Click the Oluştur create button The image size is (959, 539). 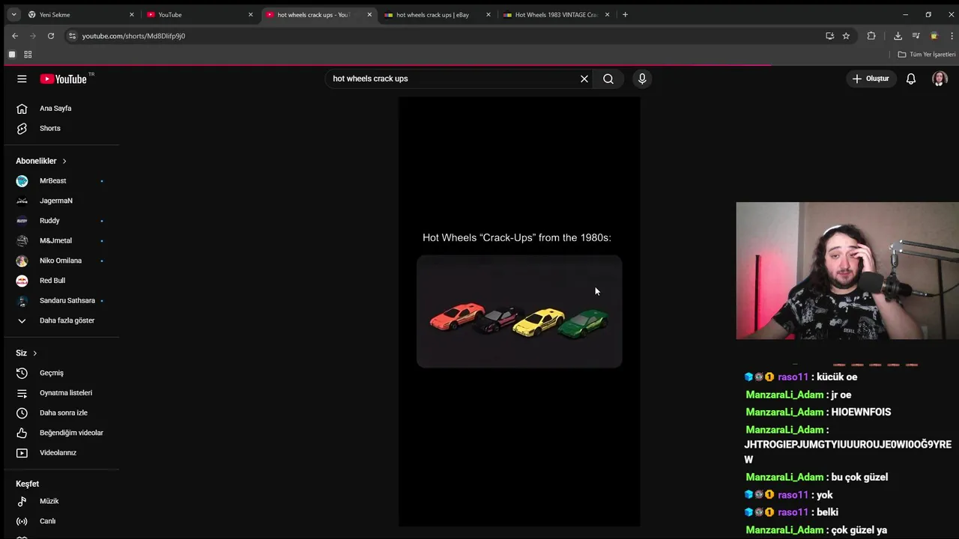pyautogui.click(x=871, y=79)
